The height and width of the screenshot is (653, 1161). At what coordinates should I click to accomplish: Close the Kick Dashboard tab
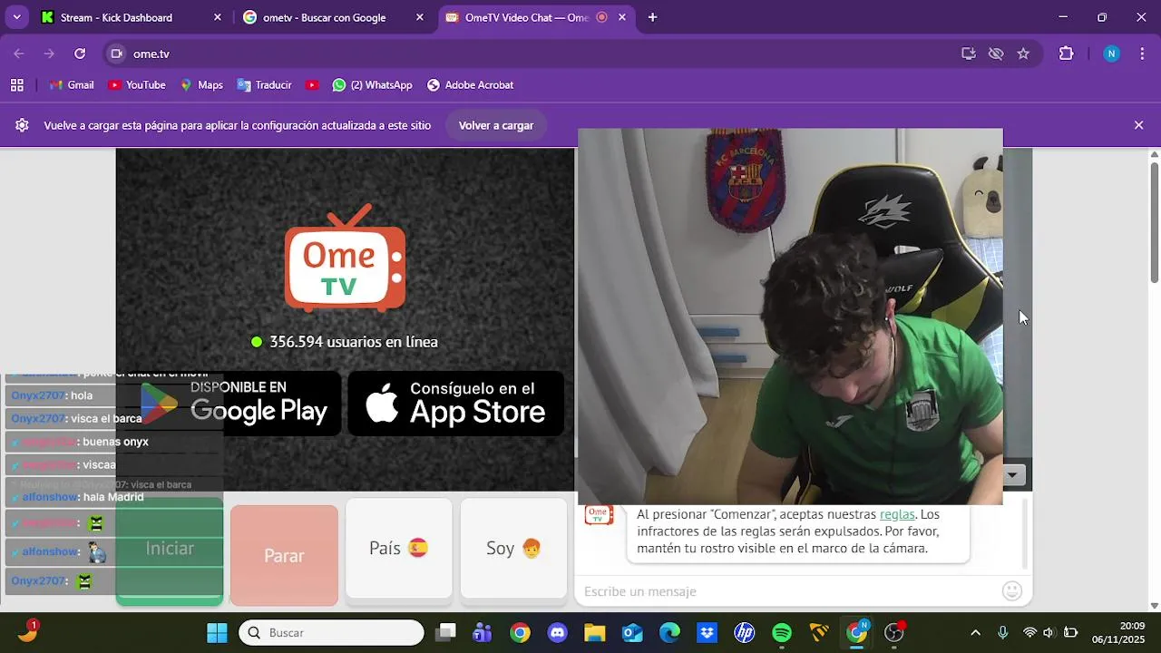click(217, 17)
